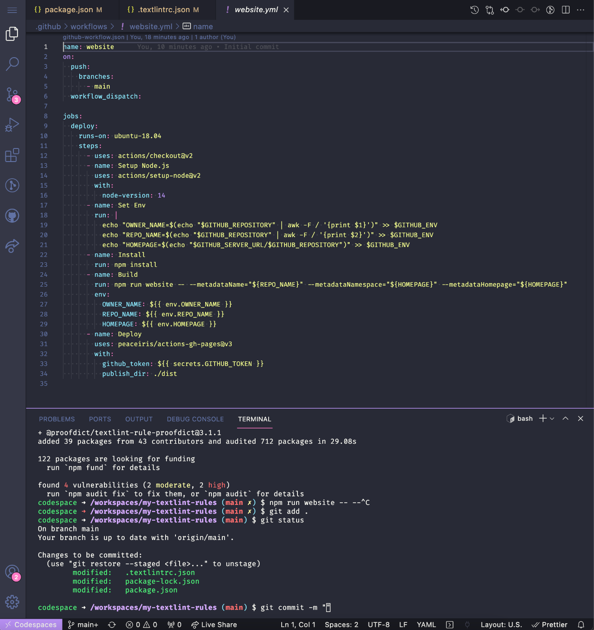Click the github-workflow.json codelens text
This screenshot has width=594, height=630.
click(x=94, y=37)
